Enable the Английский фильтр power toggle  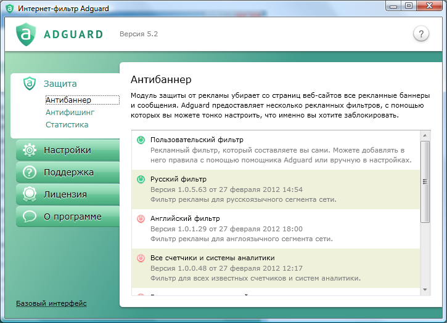point(141,218)
